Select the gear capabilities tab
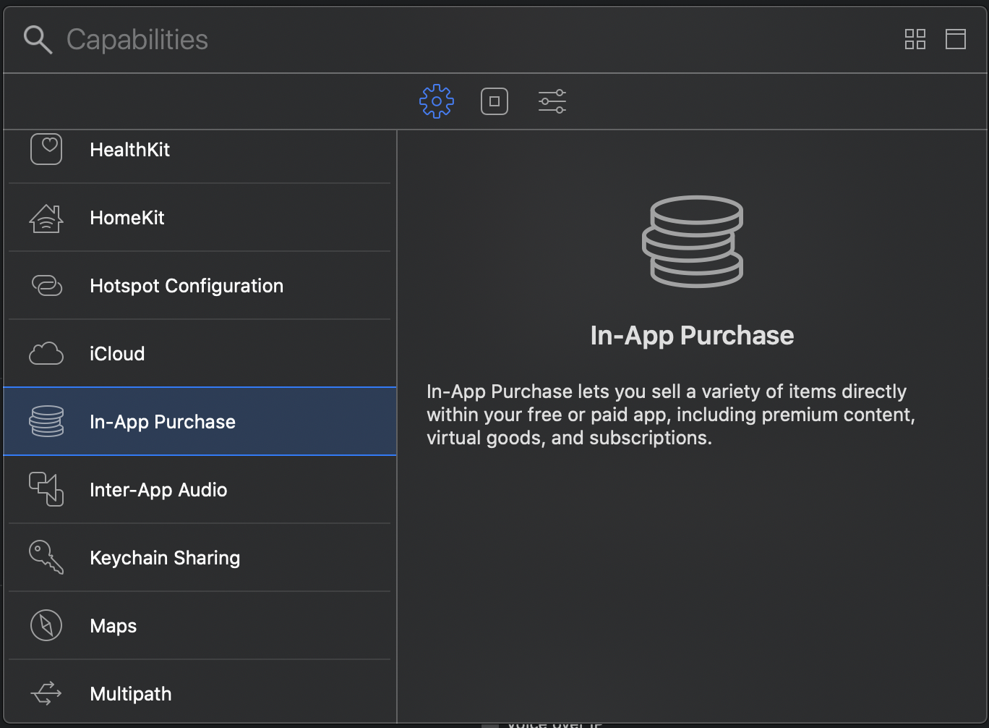Viewport: 989px width, 728px height. 436,101
